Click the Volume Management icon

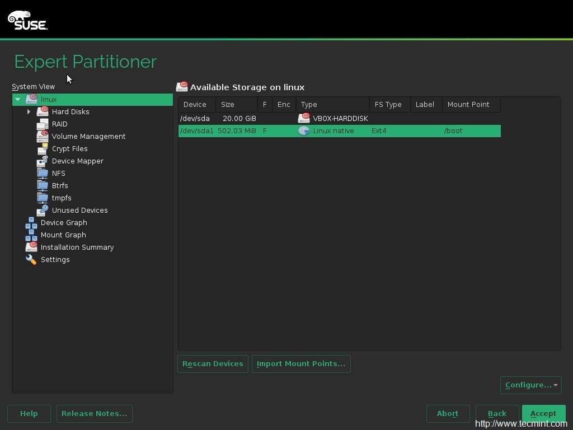coord(43,136)
